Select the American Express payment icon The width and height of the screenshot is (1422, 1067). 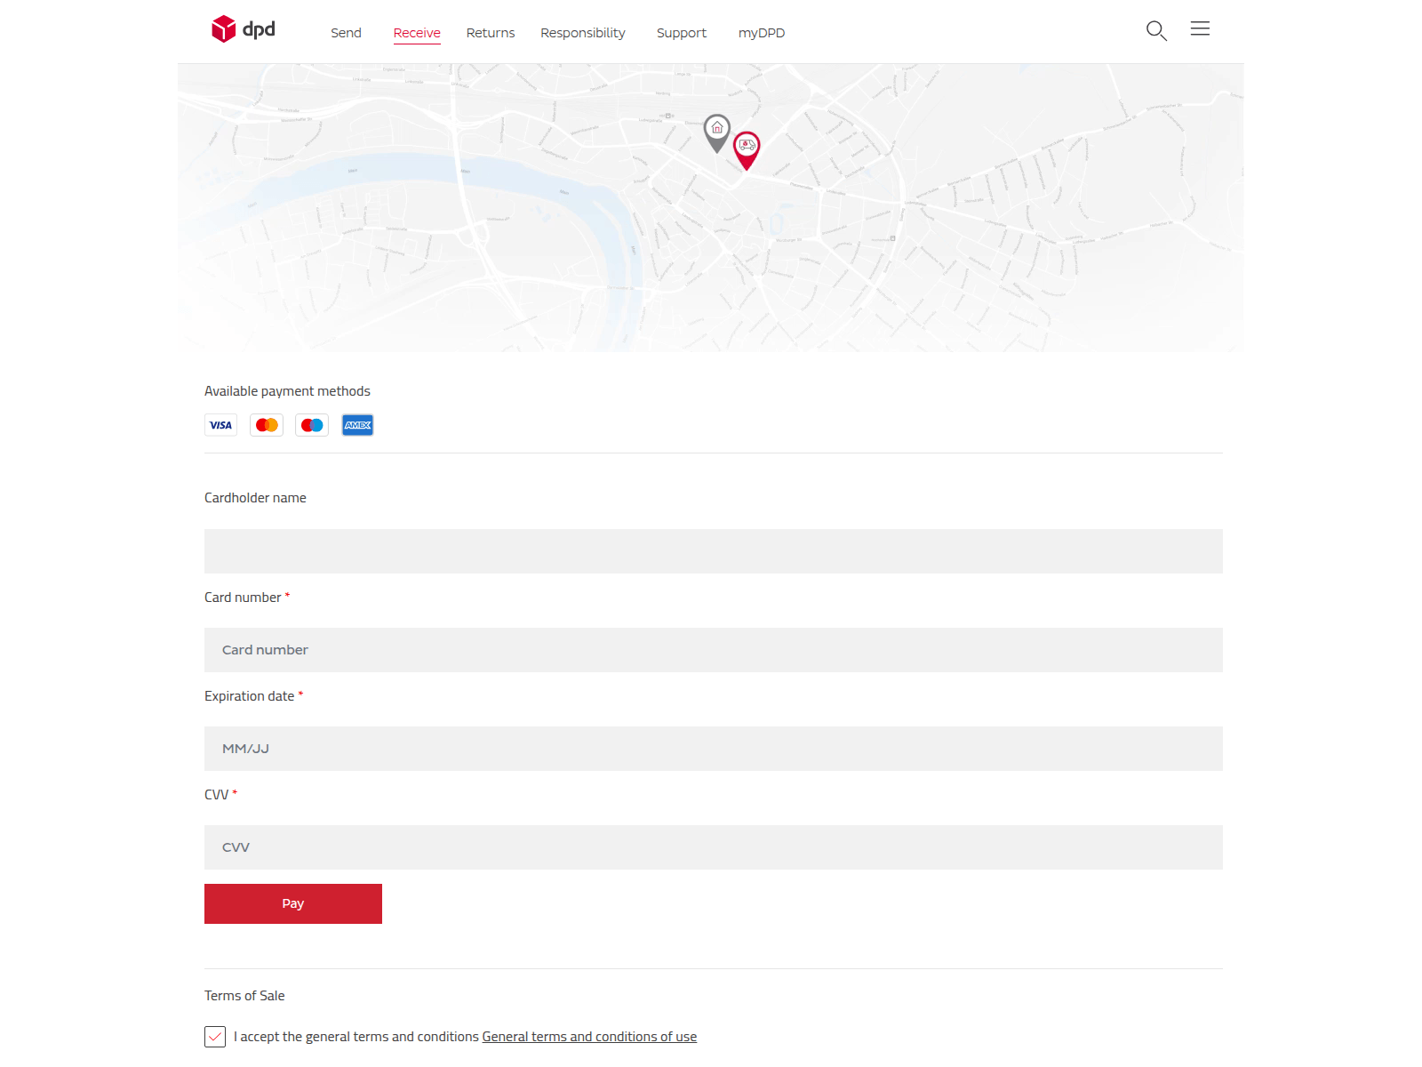(x=357, y=425)
